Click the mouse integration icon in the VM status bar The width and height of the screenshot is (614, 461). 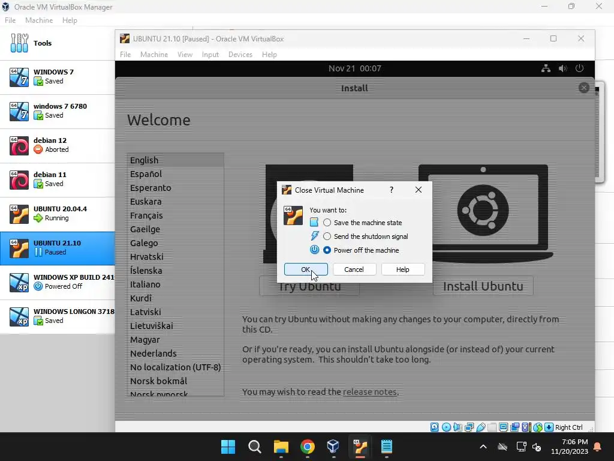[x=538, y=427]
